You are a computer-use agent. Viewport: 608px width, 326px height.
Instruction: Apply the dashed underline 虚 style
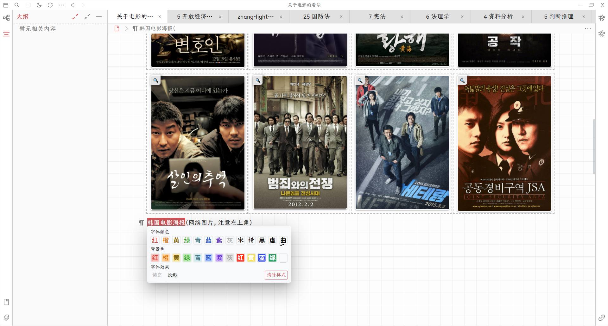coord(273,241)
